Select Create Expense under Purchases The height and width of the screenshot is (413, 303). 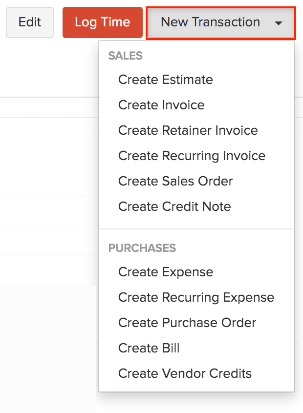tap(166, 272)
